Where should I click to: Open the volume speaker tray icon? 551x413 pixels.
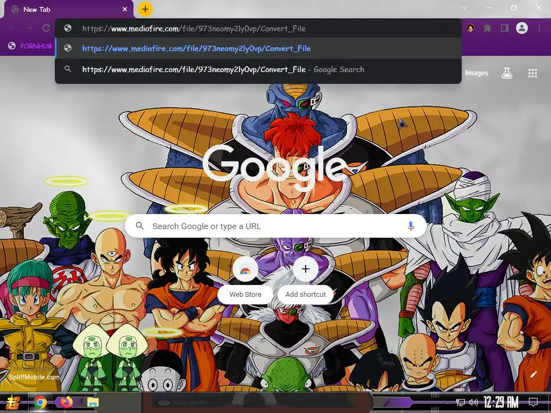tap(474, 402)
